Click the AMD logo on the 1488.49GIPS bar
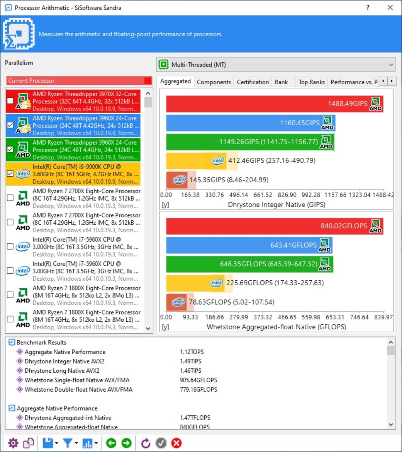This screenshot has width=402, height=452. click(x=375, y=104)
